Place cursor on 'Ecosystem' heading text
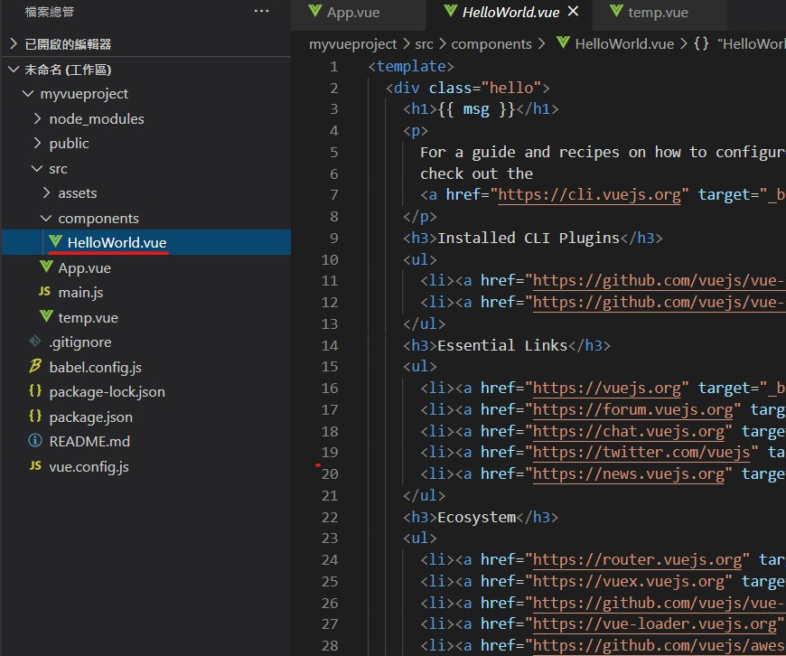The width and height of the screenshot is (786, 656). [x=477, y=517]
